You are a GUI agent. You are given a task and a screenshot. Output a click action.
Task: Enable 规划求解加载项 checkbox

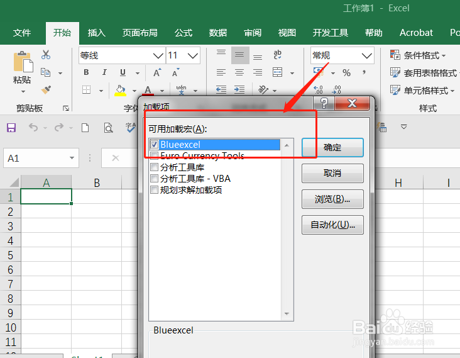[x=155, y=190]
